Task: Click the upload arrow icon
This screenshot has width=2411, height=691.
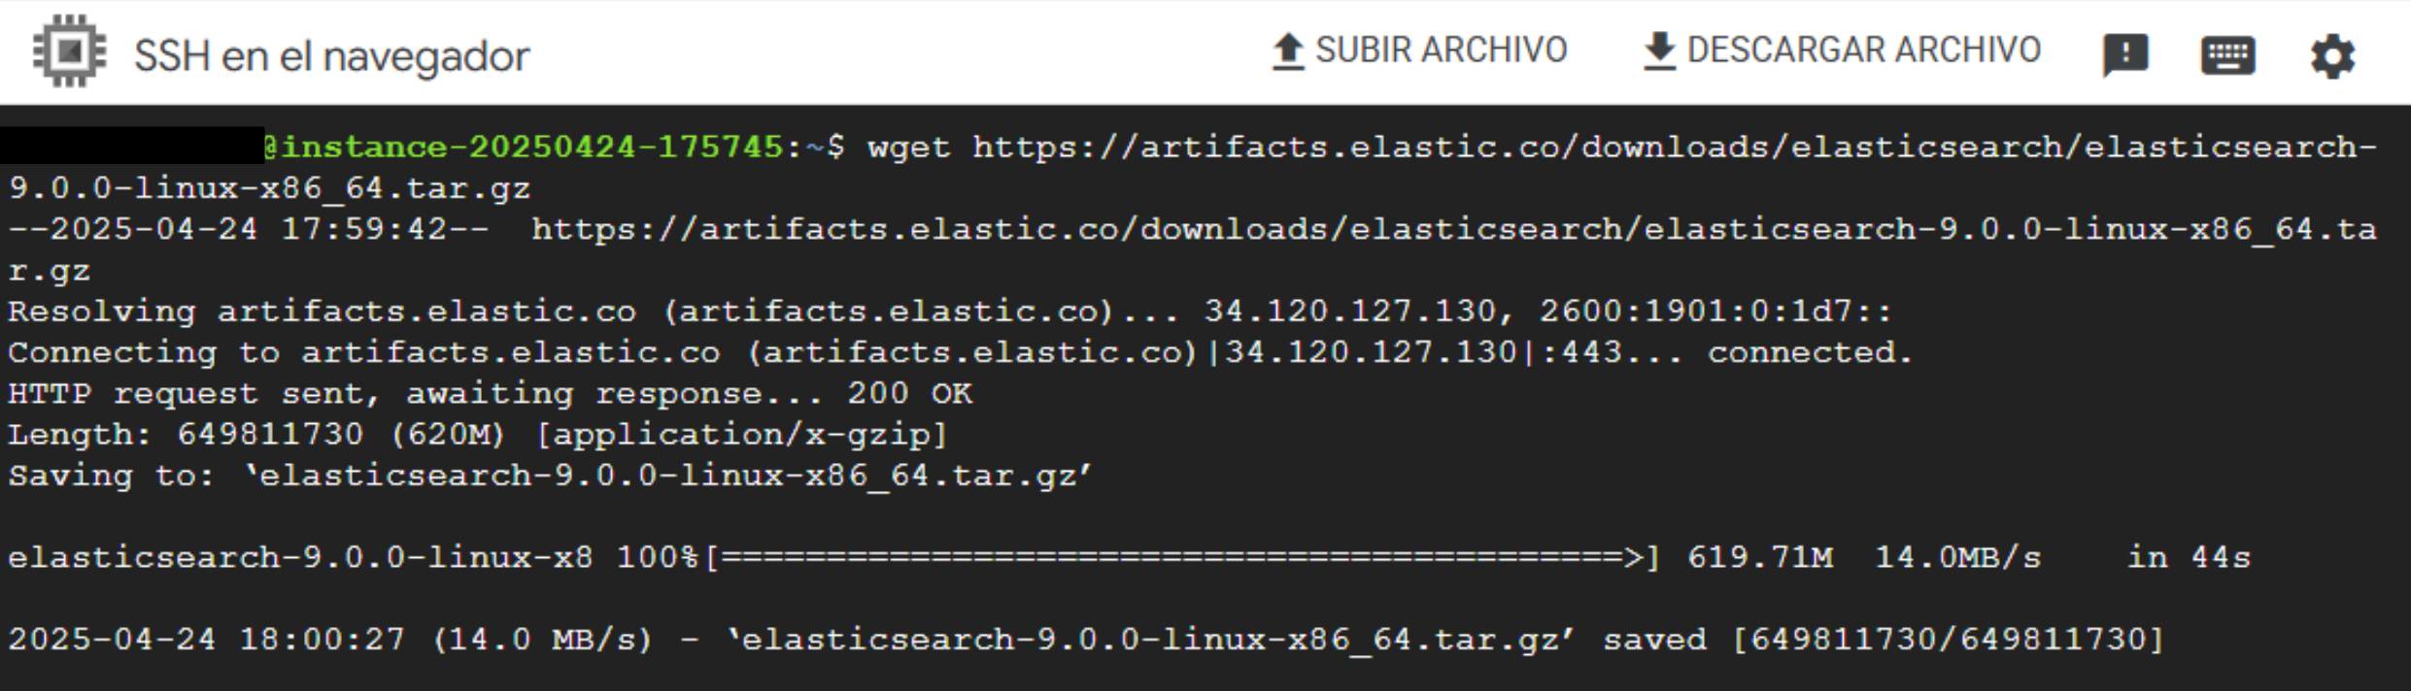Action: click(x=1288, y=51)
